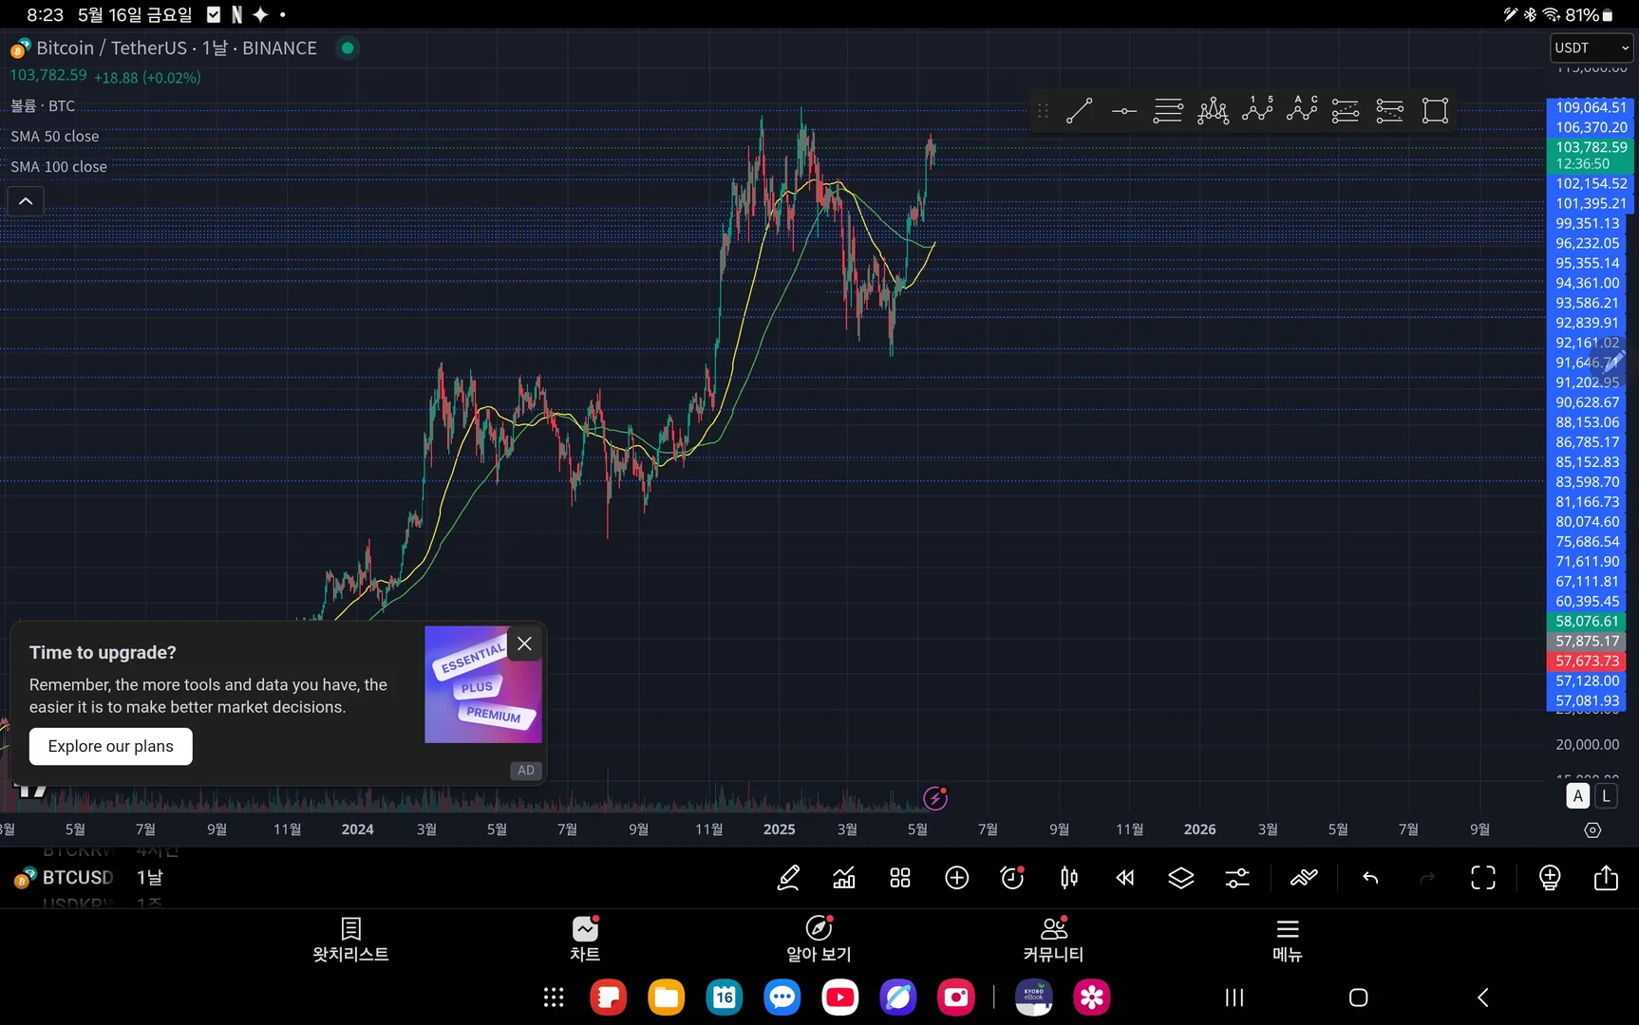Tap the share/export icon
The height and width of the screenshot is (1025, 1639).
(x=1606, y=878)
